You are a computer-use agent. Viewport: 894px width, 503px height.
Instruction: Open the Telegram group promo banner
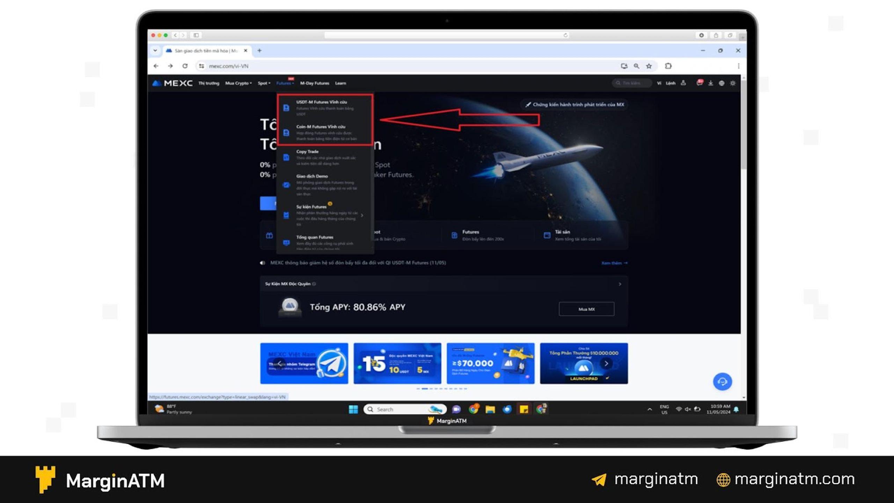point(304,363)
